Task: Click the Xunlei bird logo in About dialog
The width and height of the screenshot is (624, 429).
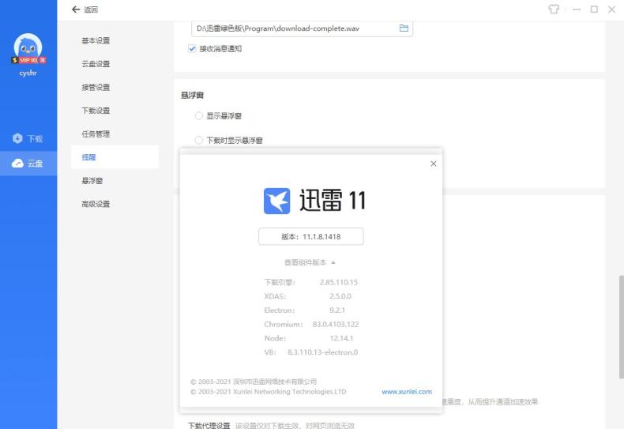Action: coord(276,201)
